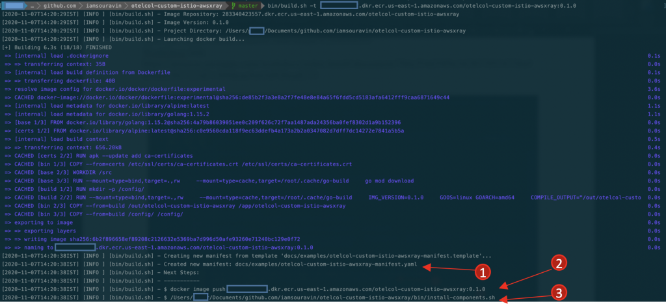
Task: Click the 'Project Directory:' log line
Action: (x=233, y=31)
